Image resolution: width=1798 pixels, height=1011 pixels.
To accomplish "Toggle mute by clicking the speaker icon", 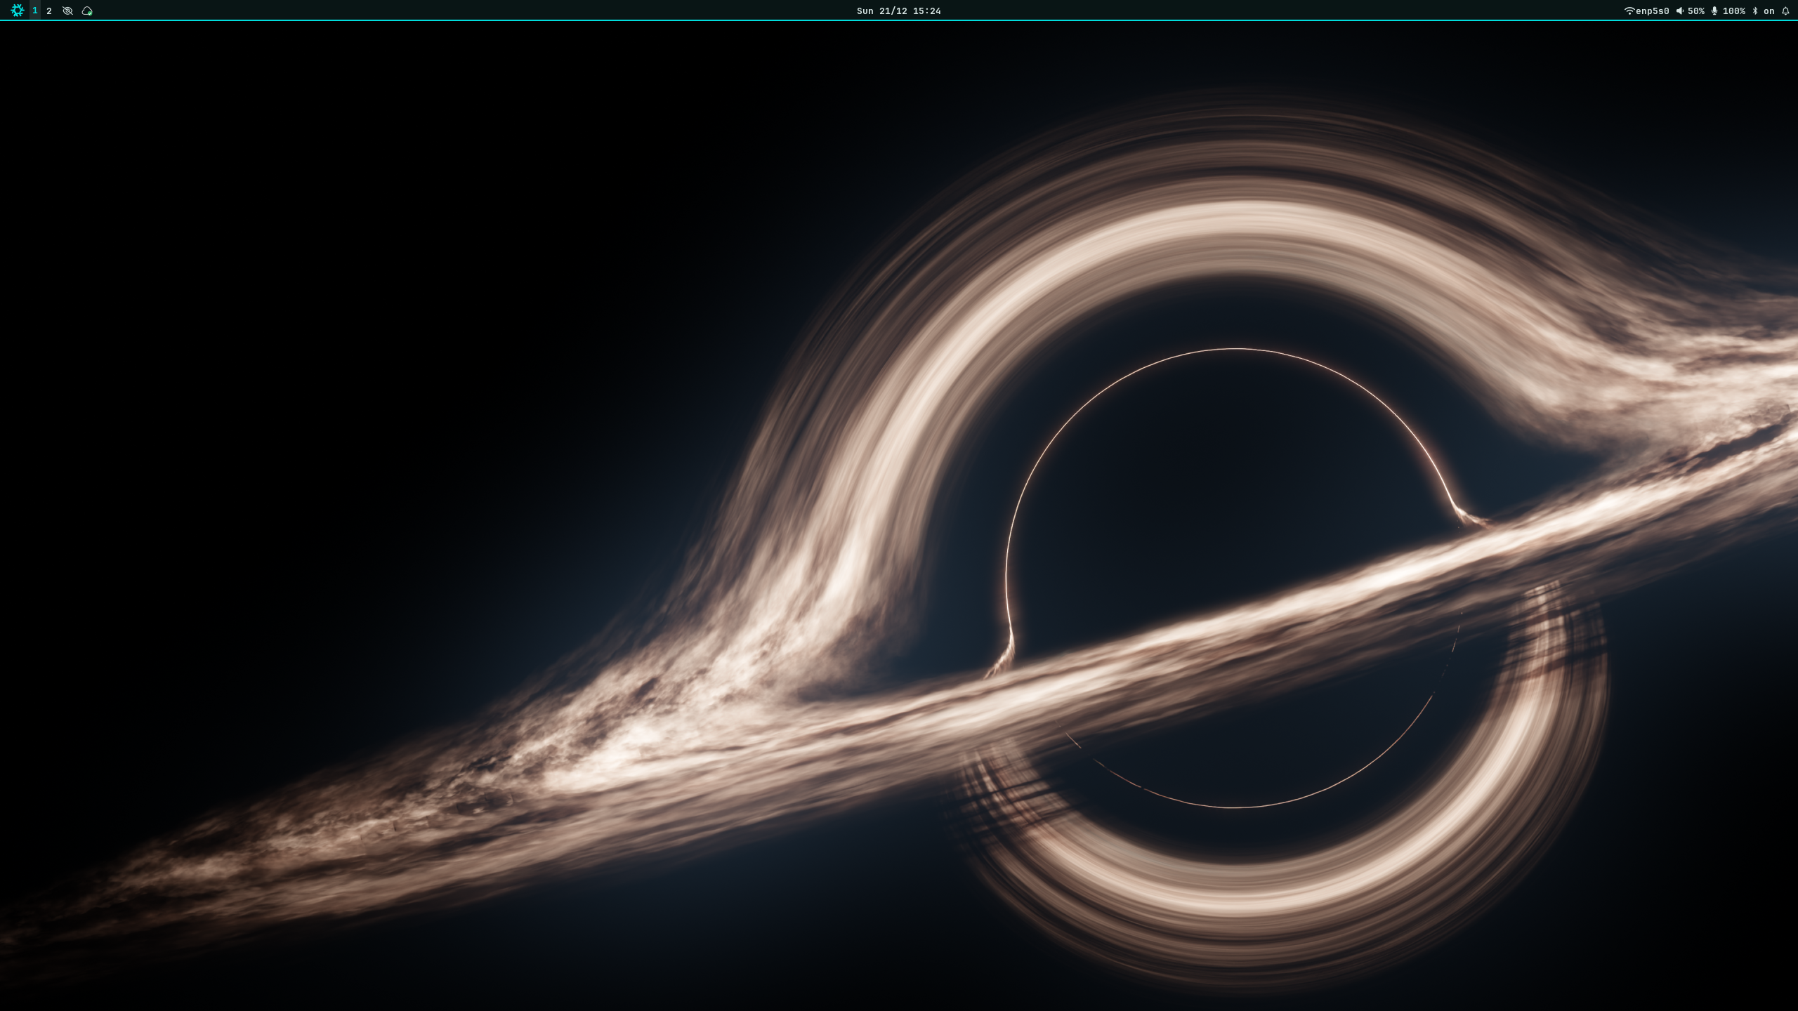I will click(x=1680, y=11).
